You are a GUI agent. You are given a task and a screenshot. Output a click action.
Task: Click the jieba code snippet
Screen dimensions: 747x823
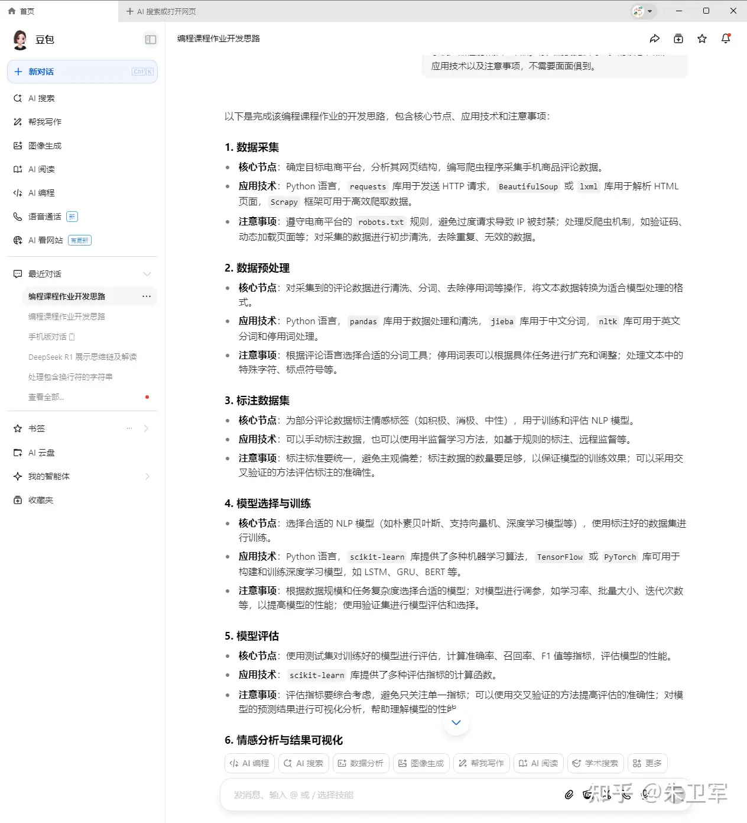pyautogui.click(x=502, y=321)
